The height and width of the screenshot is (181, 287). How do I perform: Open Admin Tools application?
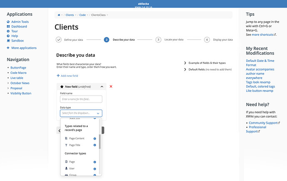(x=20, y=22)
